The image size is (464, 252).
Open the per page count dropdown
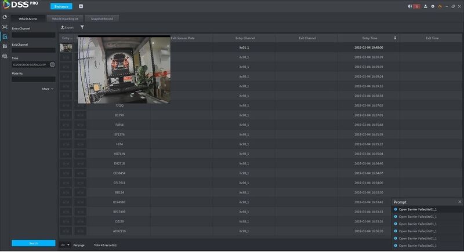(65, 245)
